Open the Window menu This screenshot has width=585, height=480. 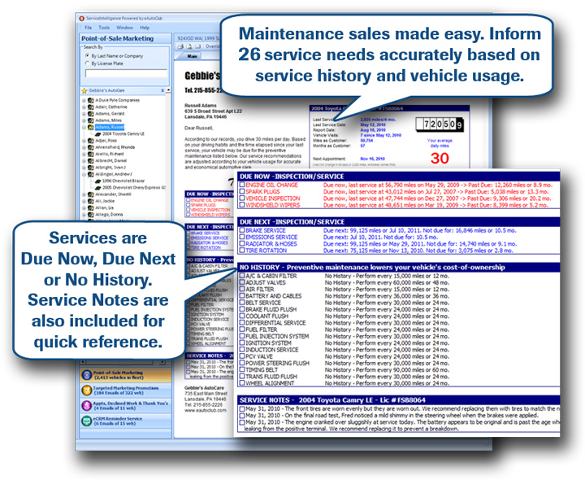click(x=124, y=28)
